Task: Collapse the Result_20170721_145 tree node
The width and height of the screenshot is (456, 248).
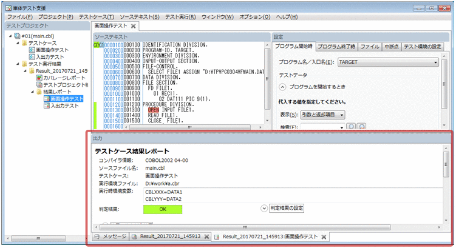Action: tap(25, 71)
